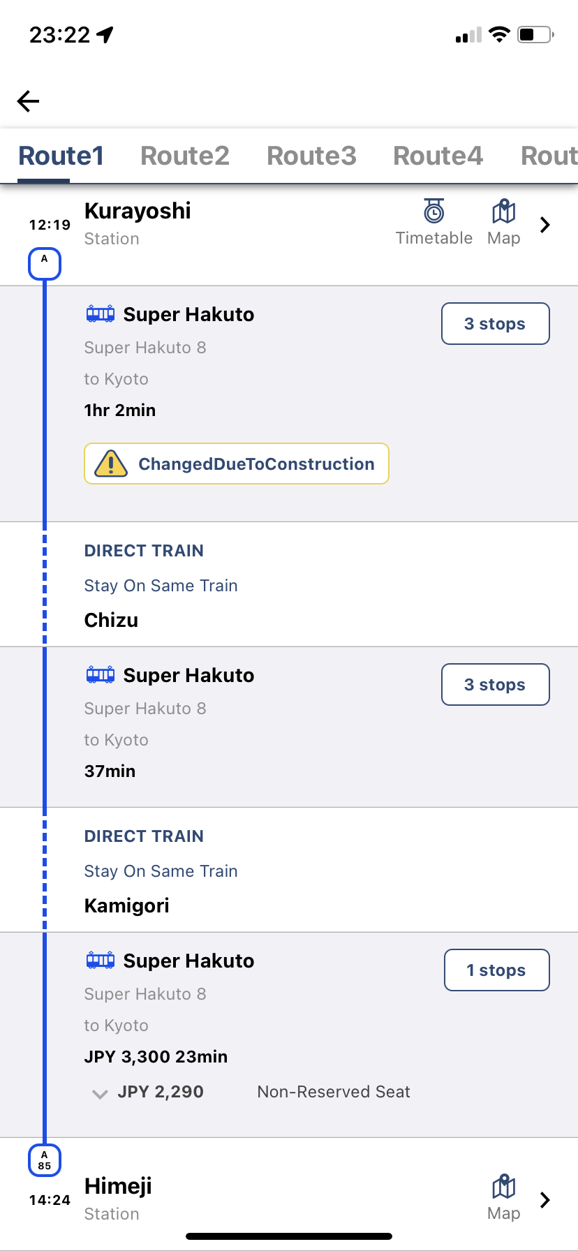Screen dimensions: 578x1251
Task: Select the departure station marker A
Action: point(44,263)
